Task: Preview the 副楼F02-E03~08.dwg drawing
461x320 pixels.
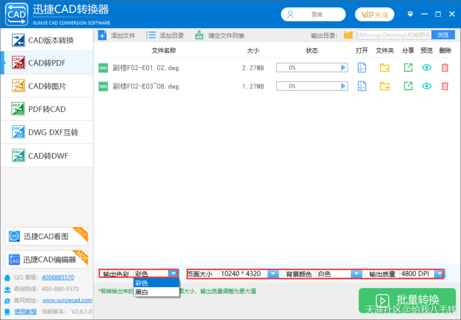Action: (x=426, y=86)
